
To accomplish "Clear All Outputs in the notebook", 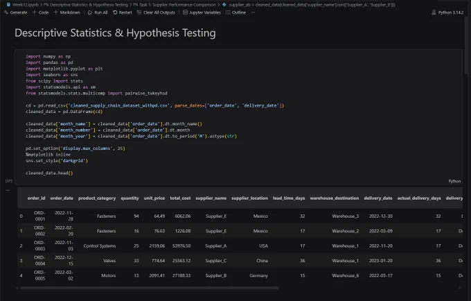I will tap(156, 12).
